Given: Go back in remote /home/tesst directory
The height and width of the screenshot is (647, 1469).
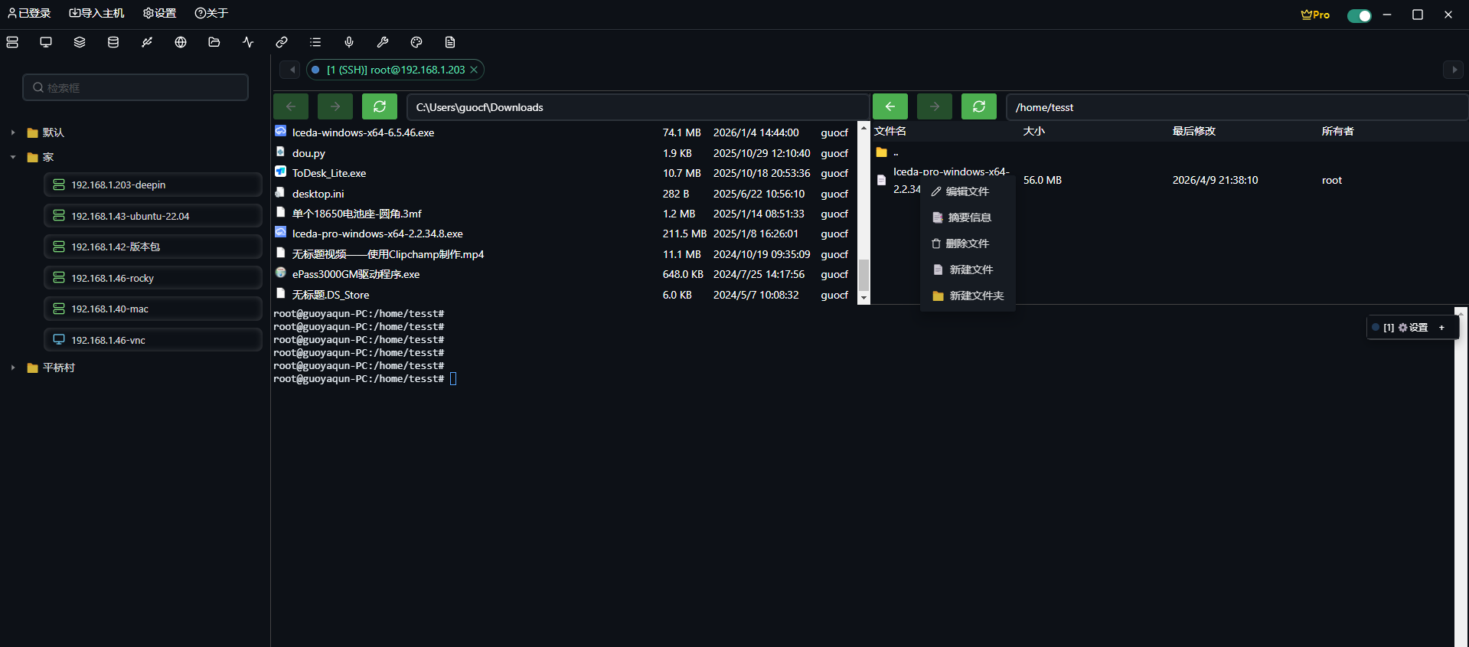Looking at the screenshot, I should (890, 106).
